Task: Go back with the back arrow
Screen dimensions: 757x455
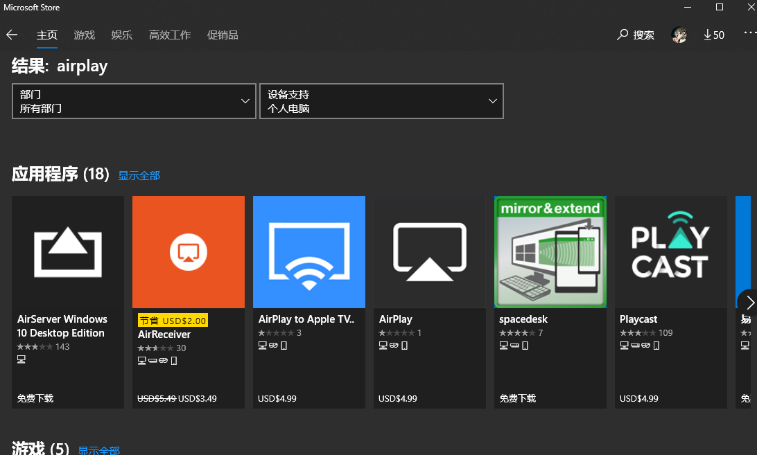Action: click(12, 35)
